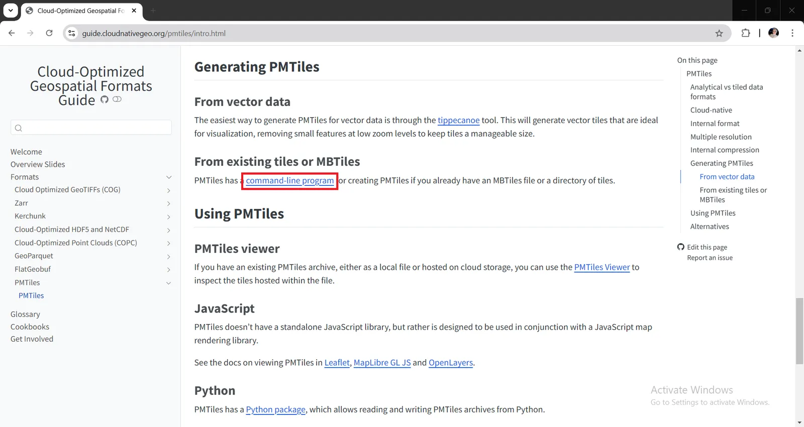Jump to From vector data in contents
Viewport: 804px width, 427px height.
click(x=727, y=177)
